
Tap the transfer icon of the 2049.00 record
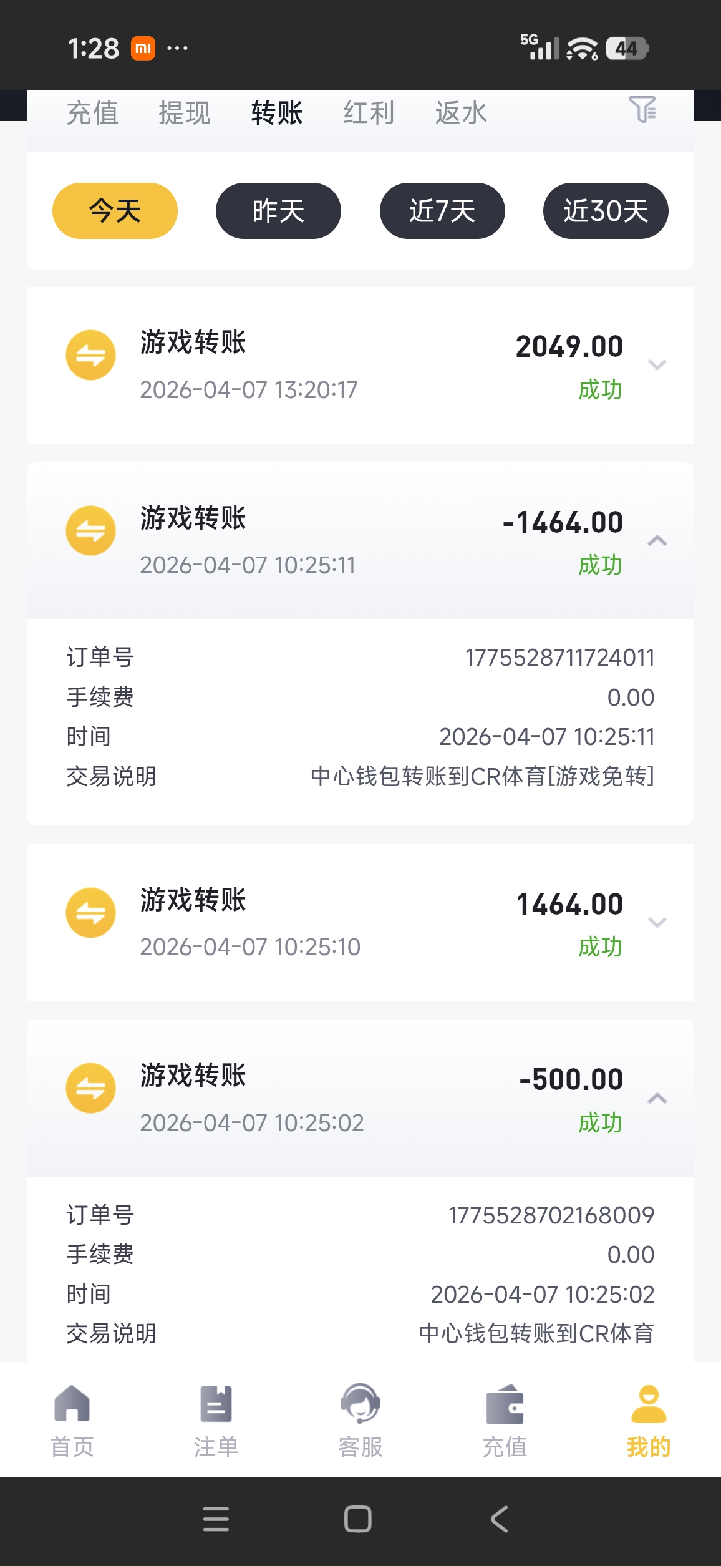click(91, 355)
